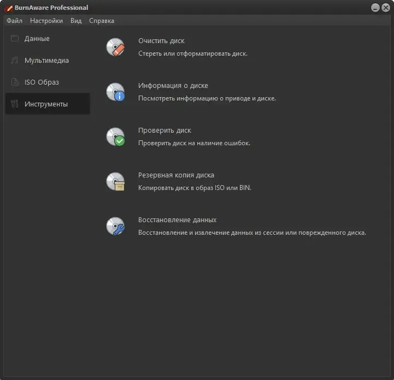Click 'Проверить диск на наличие ошибок.' text
394x380 pixels.
[194, 143]
